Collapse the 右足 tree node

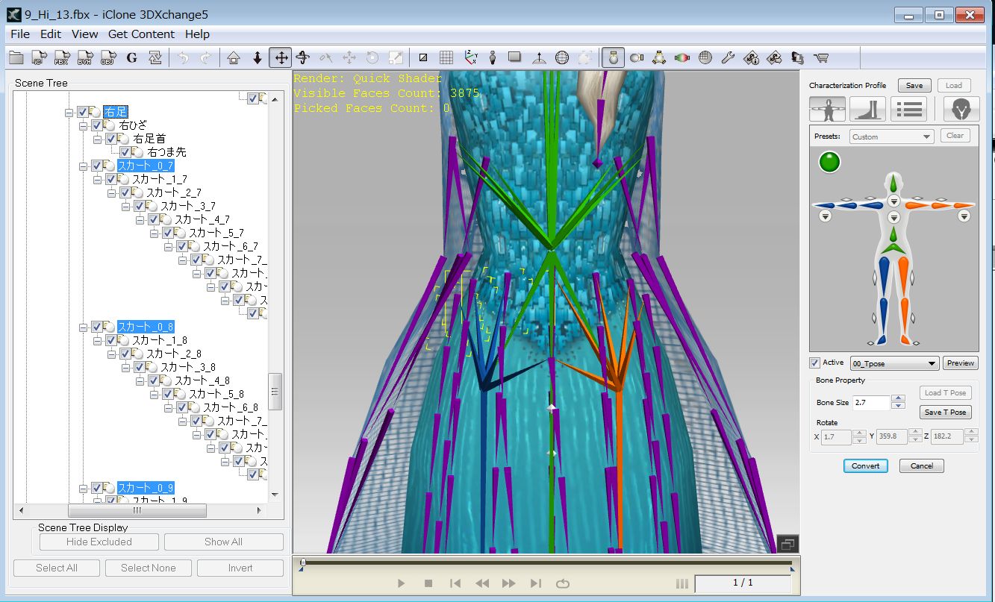coord(69,112)
